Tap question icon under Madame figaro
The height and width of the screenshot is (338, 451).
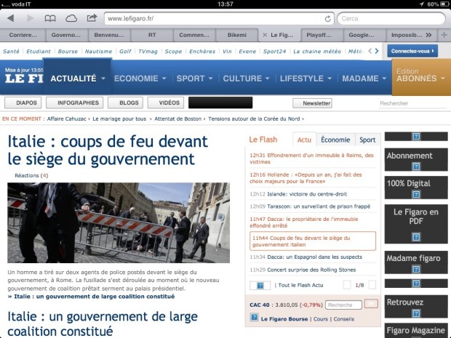point(416,269)
